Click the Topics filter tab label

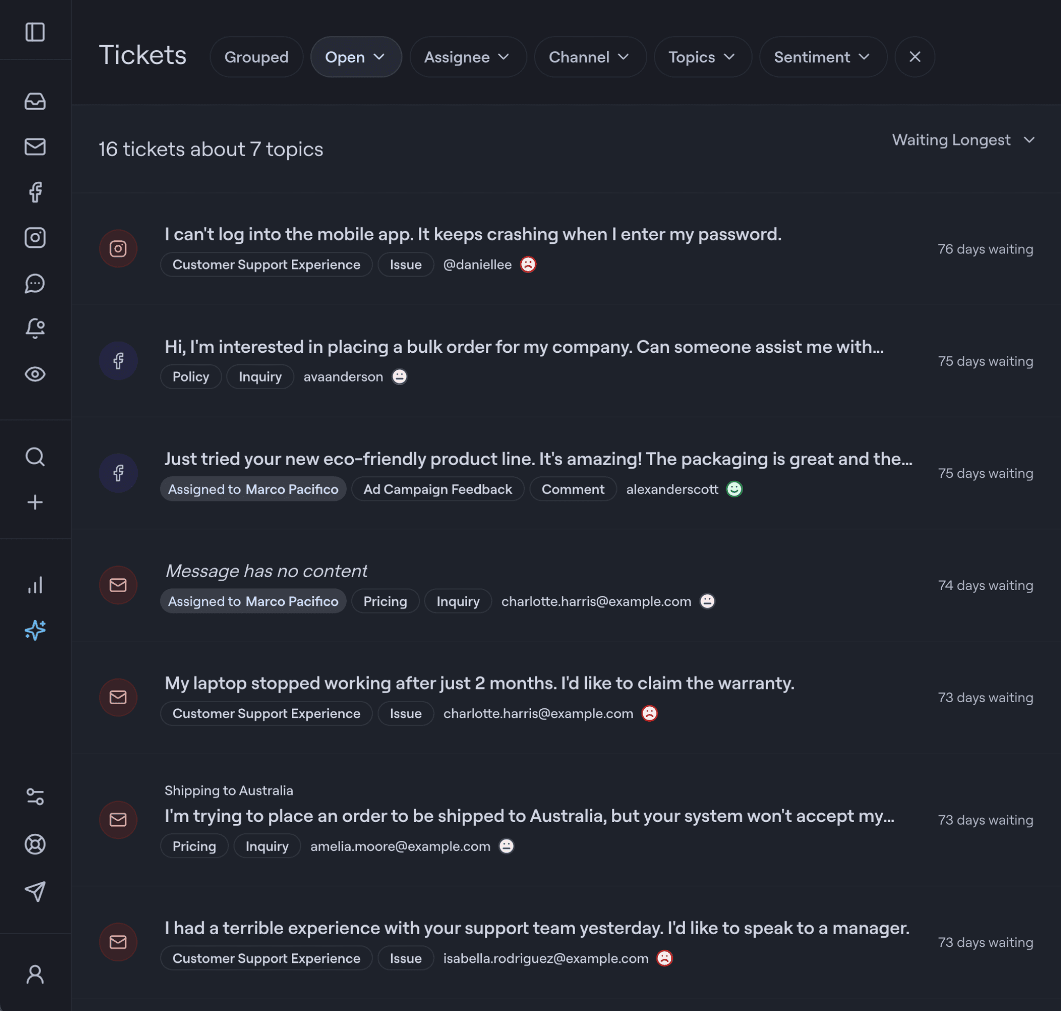(x=691, y=56)
